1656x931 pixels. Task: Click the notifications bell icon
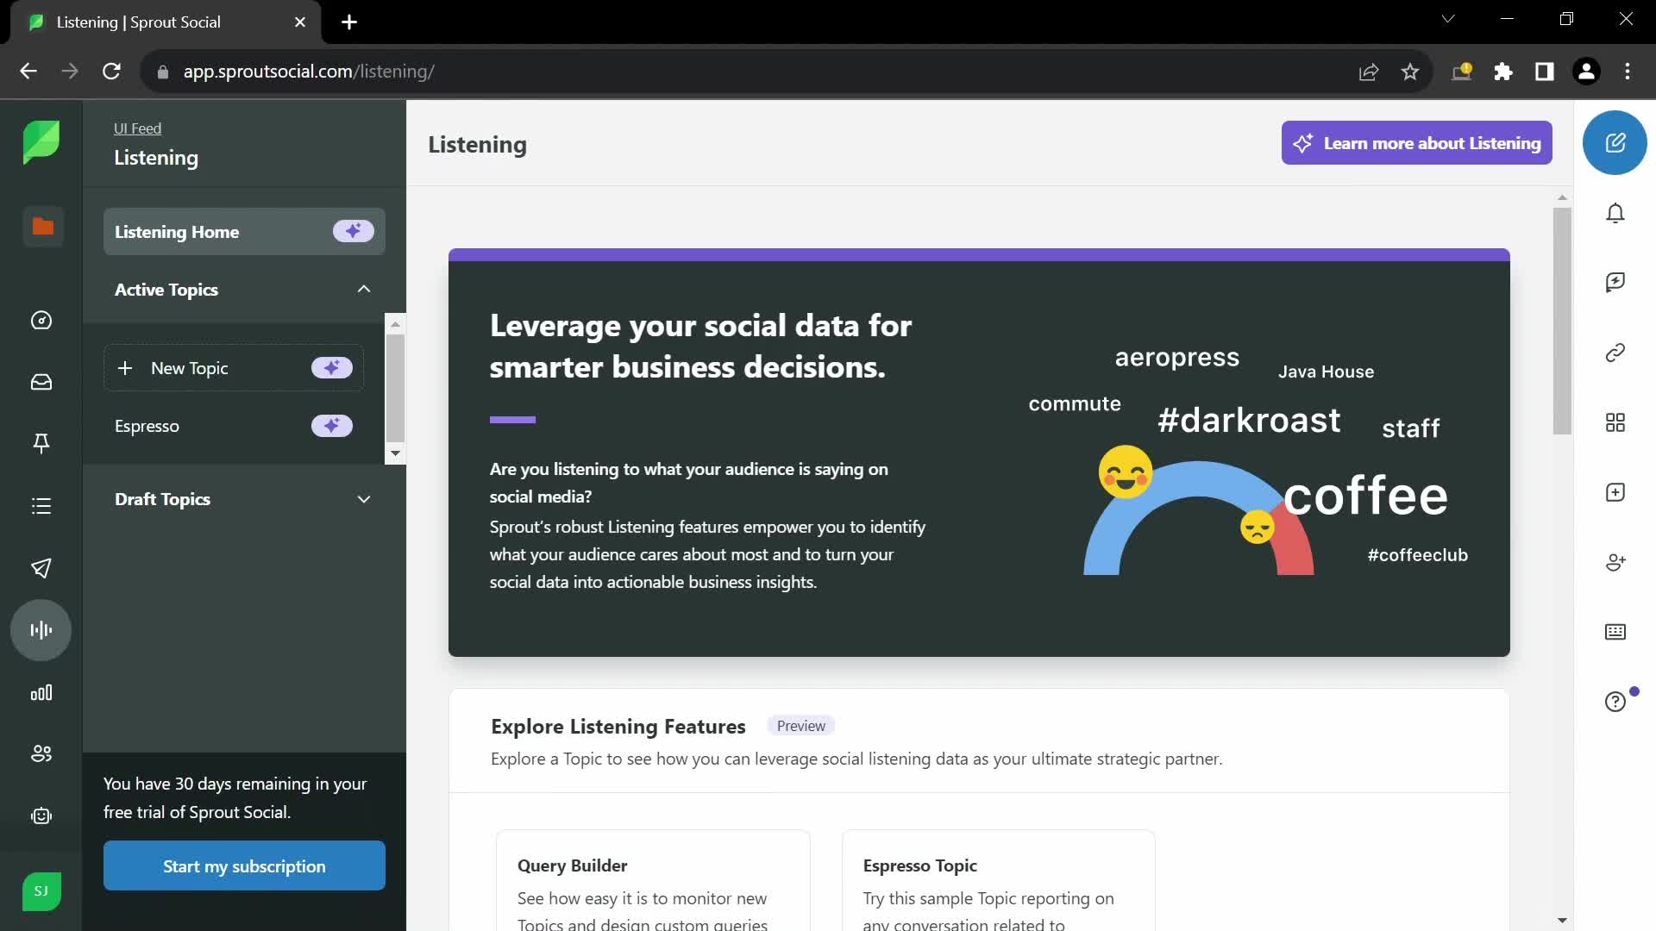[1615, 213]
